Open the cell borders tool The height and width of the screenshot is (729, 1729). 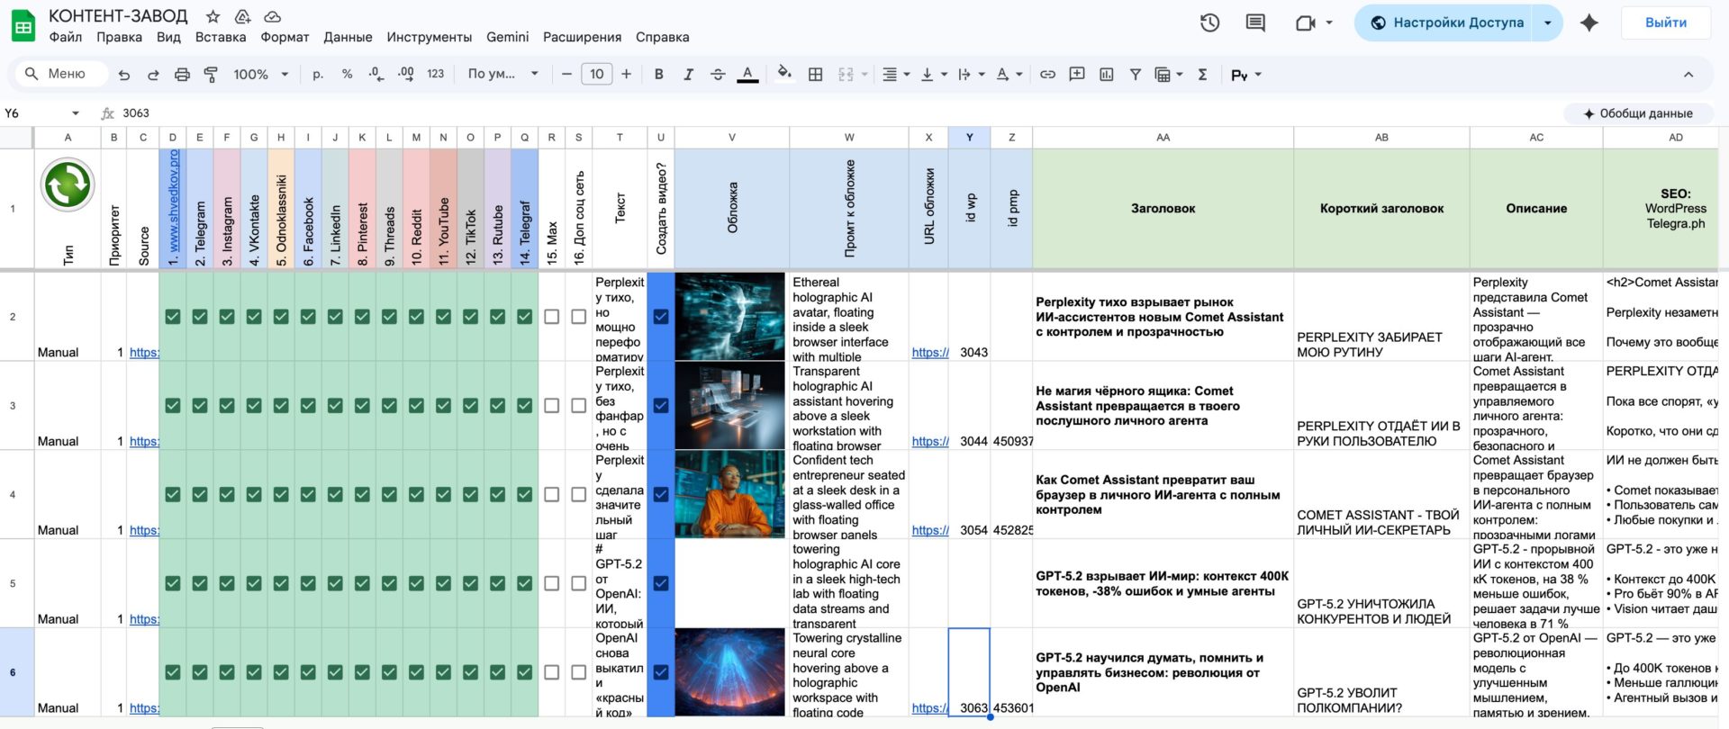(815, 75)
